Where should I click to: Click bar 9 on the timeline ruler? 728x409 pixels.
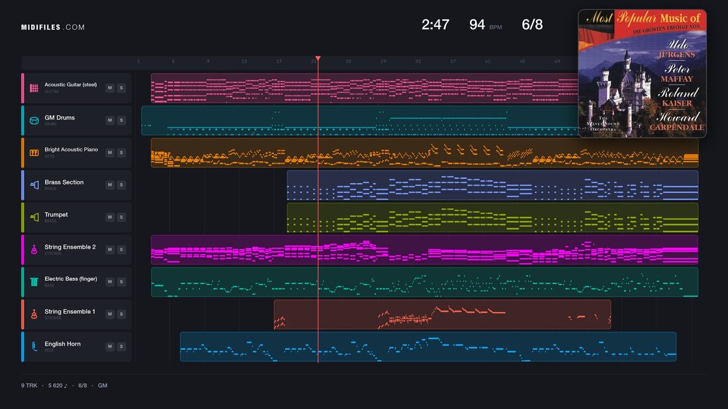coord(208,61)
